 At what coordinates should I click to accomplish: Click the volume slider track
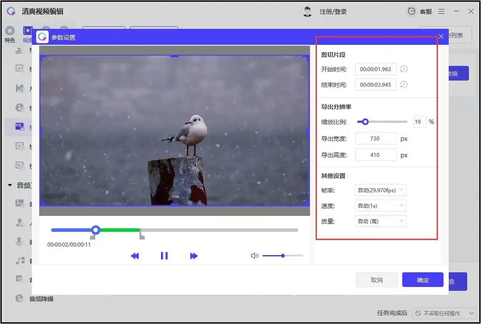click(x=283, y=255)
